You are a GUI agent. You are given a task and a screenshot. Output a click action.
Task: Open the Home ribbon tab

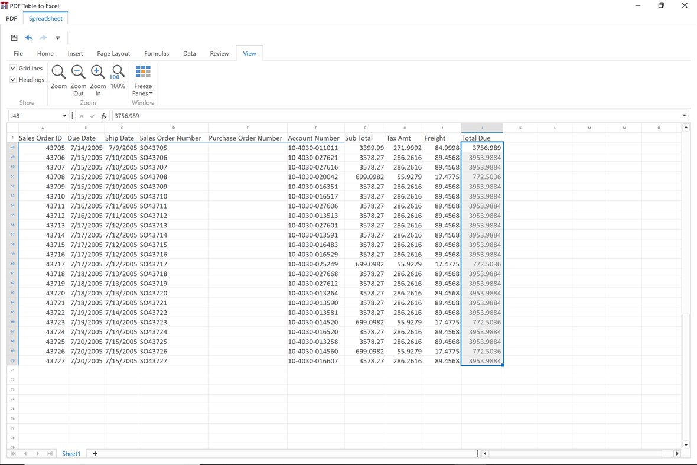click(x=45, y=53)
